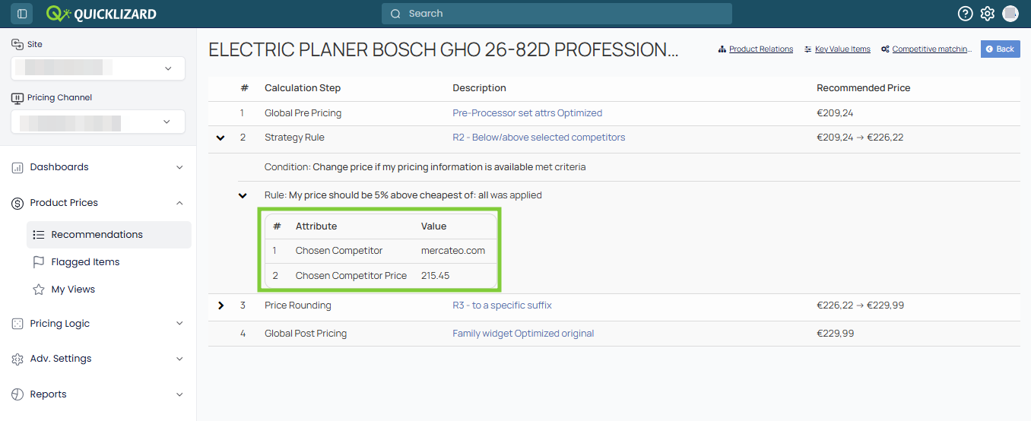The width and height of the screenshot is (1031, 421).
Task: Open the Pricing Channel dropdown
Action: coord(98,122)
